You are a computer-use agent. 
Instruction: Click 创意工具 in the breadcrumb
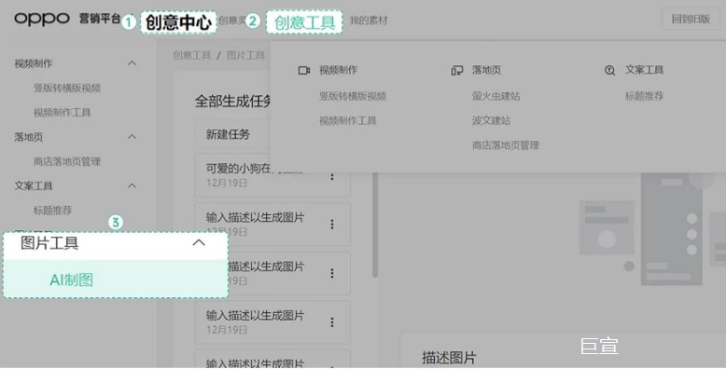click(x=191, y=56)
